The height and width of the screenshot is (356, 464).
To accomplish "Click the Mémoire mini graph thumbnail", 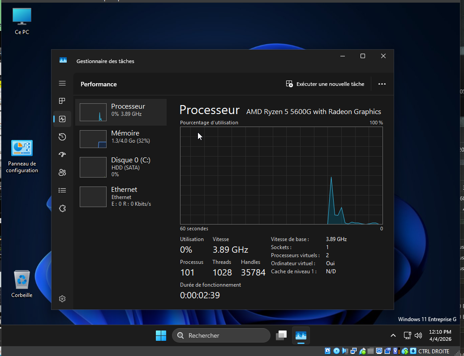I will click(x=93, y=139).
